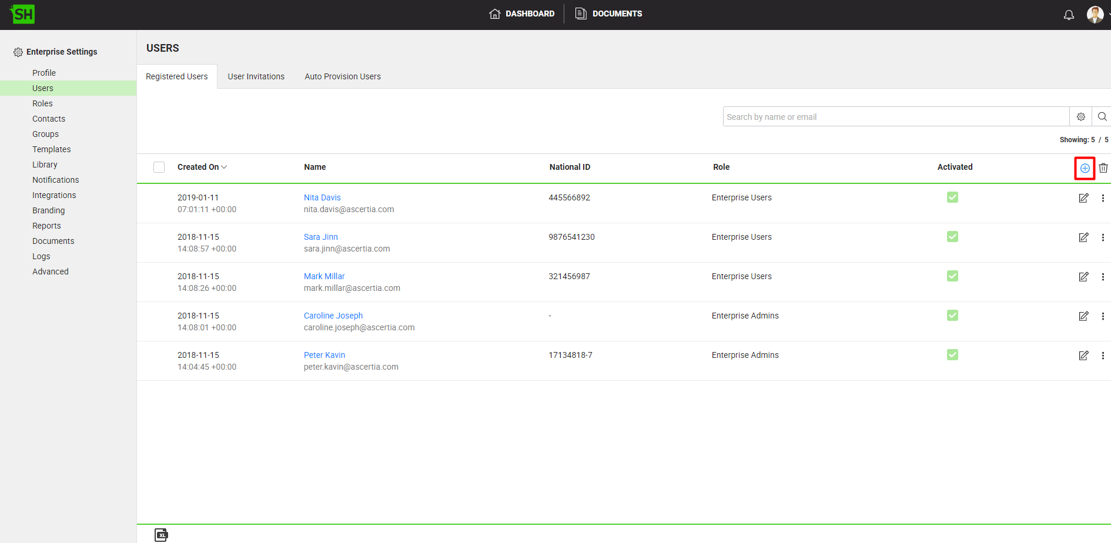
Task: Click the delete trash icon in header
Action: click(1103, 168)
